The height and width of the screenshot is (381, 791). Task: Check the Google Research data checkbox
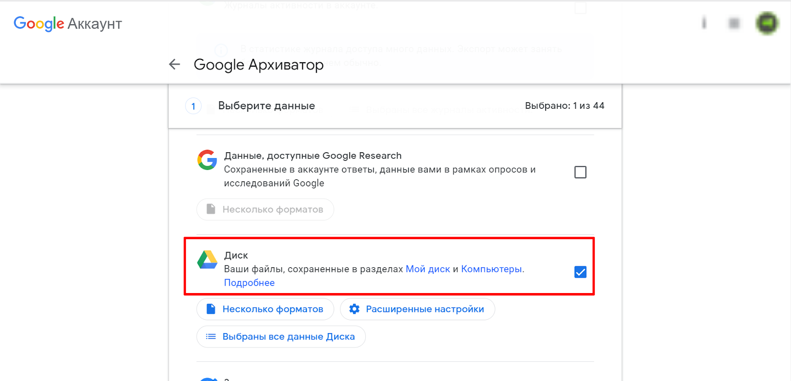pos(580,172)
